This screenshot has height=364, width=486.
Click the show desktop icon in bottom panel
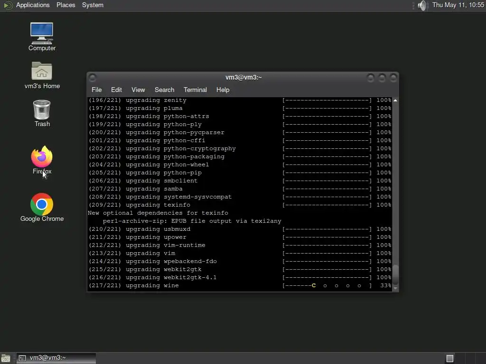tap(6, 358)
